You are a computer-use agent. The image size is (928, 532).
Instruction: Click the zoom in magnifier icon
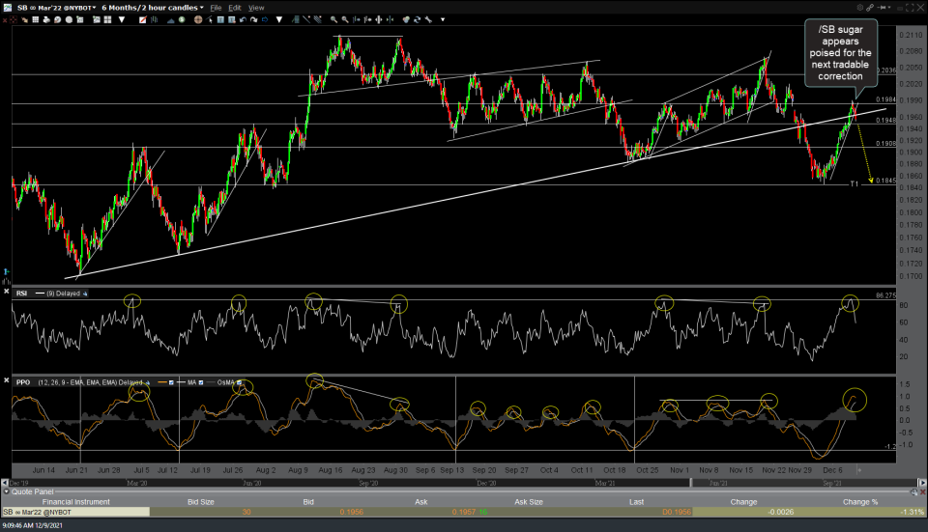tap(333, 20)
